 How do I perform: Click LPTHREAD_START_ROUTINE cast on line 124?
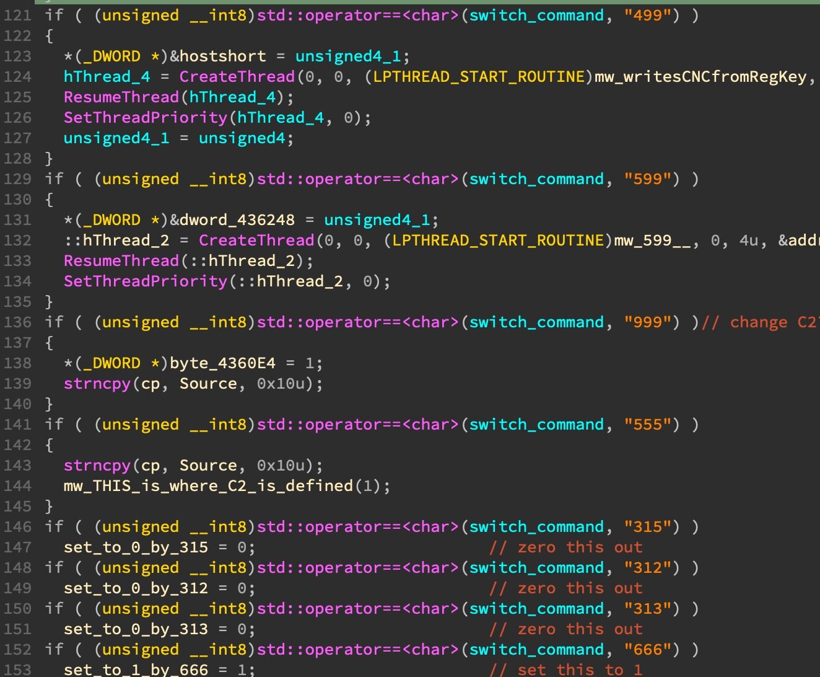click(x=479, y=77)
